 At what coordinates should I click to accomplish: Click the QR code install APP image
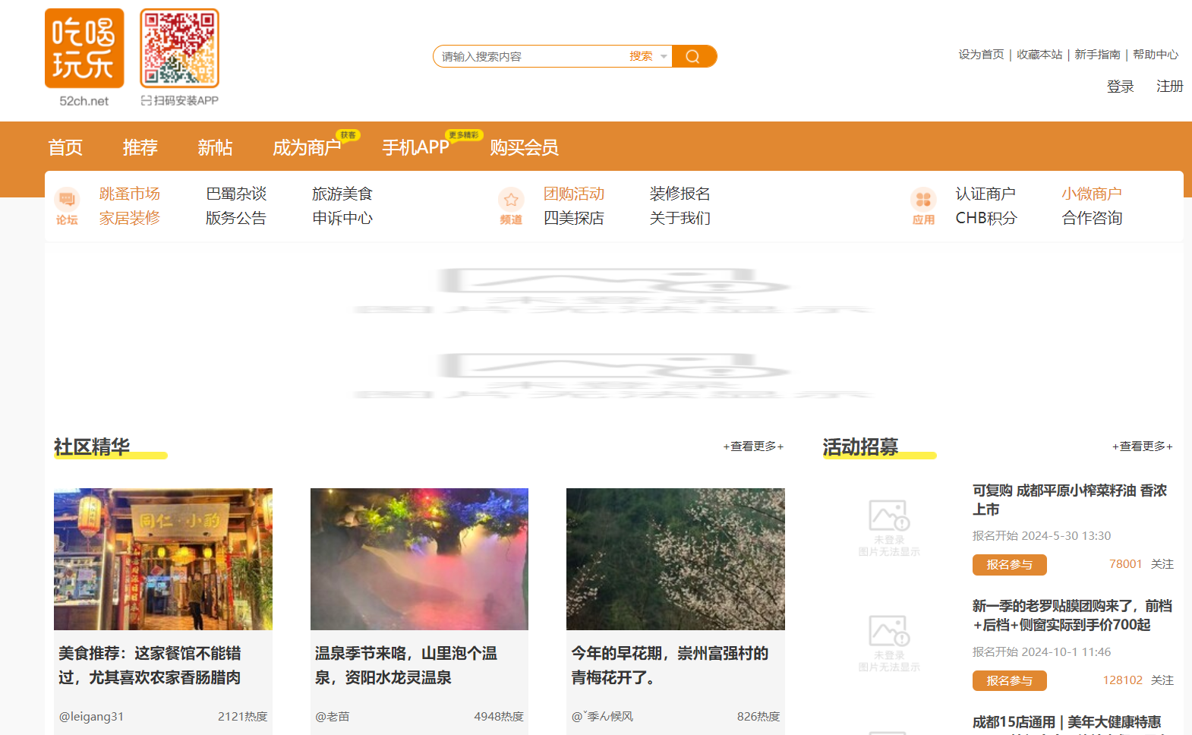pyautogui.click(x=179, y=49)
